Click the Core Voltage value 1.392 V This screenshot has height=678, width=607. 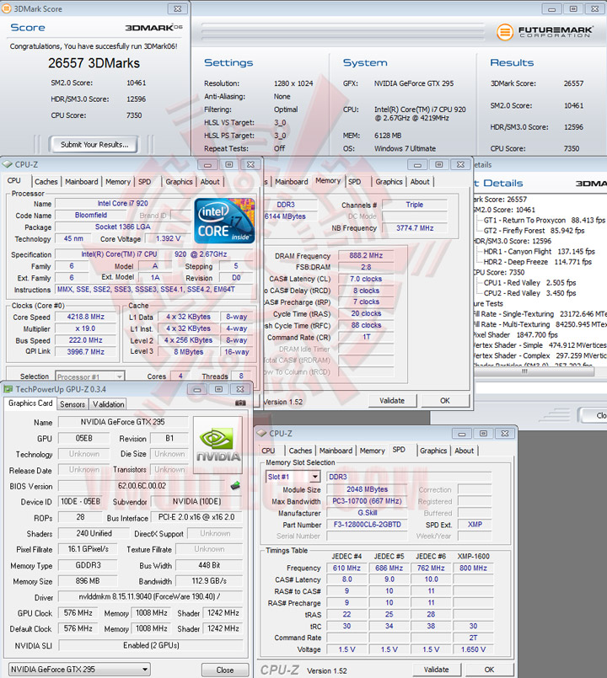[x=169, y=238]
